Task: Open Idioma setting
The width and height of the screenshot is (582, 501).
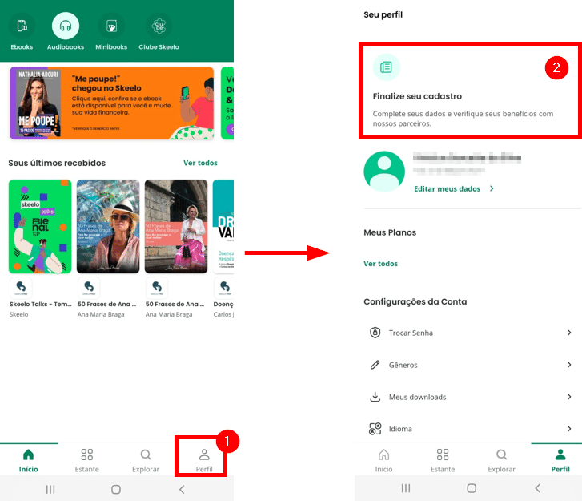Action: pyautogui.click(x=470, y=429)
